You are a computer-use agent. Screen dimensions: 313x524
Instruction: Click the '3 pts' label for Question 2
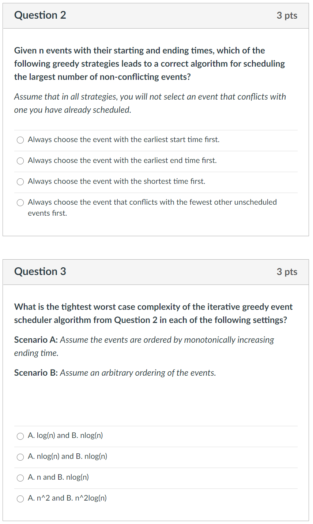287,15
